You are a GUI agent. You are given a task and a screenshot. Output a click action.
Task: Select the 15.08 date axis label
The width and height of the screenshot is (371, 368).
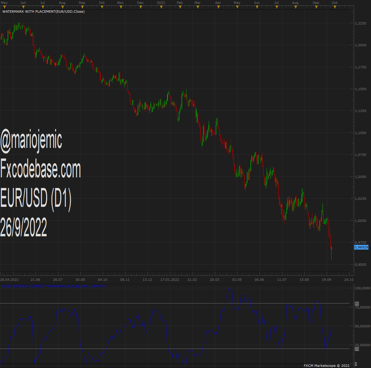click(x=304, y=280)
